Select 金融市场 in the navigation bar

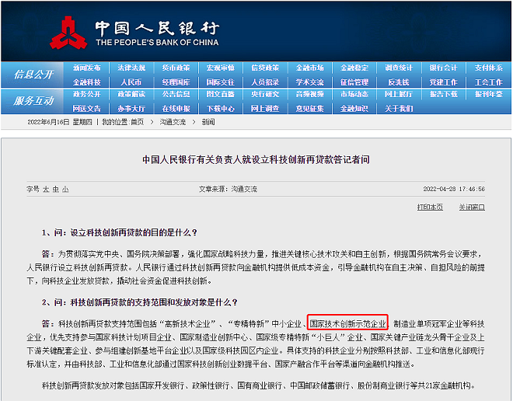354,68
